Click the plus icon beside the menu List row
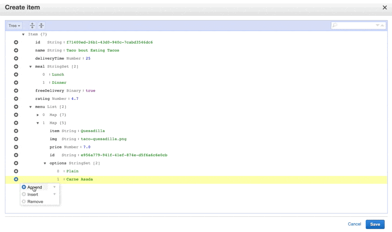The width and height of the screenshot is (392, 232). (16, 107)
